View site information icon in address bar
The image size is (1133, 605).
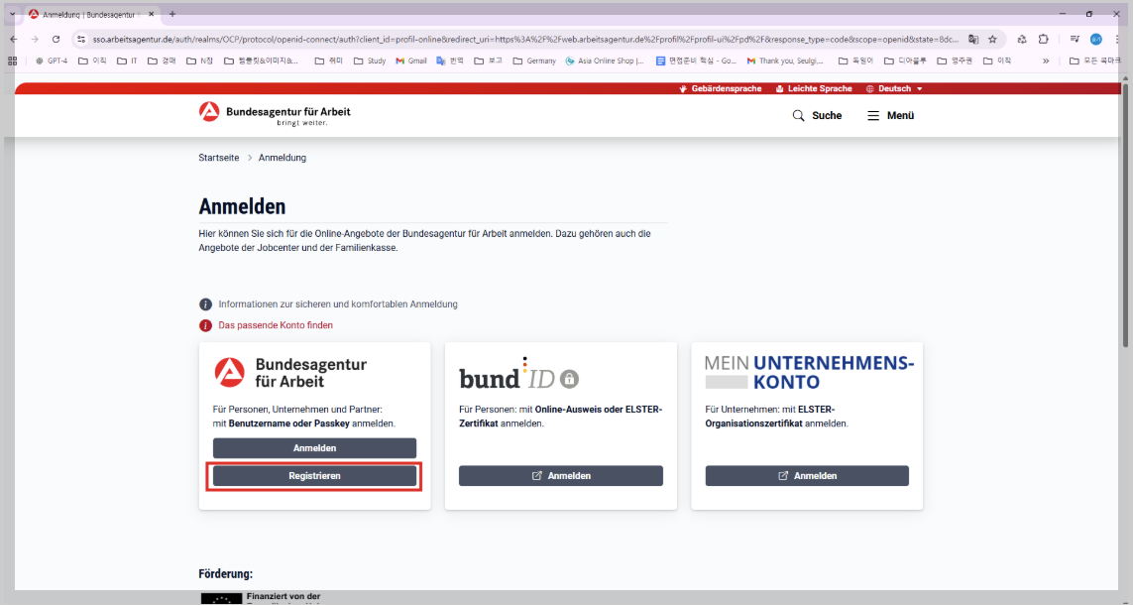pos(81,39)
